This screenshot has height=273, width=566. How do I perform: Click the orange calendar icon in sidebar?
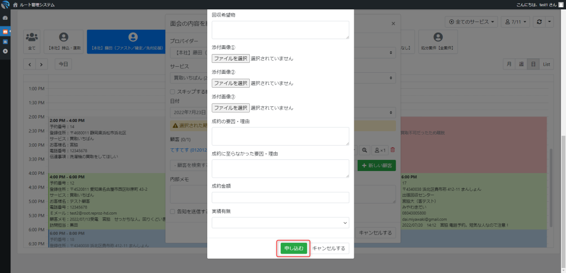tap(6, 32)
